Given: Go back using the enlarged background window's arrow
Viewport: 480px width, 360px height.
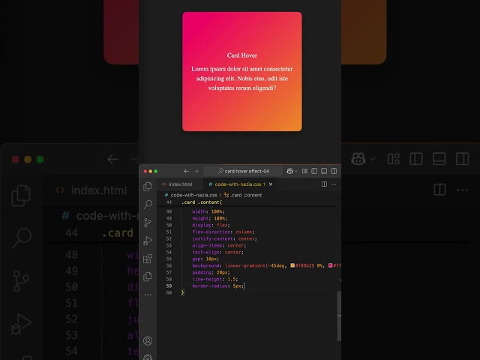Looking at the screenshot, I should click(x=112, y=159).
